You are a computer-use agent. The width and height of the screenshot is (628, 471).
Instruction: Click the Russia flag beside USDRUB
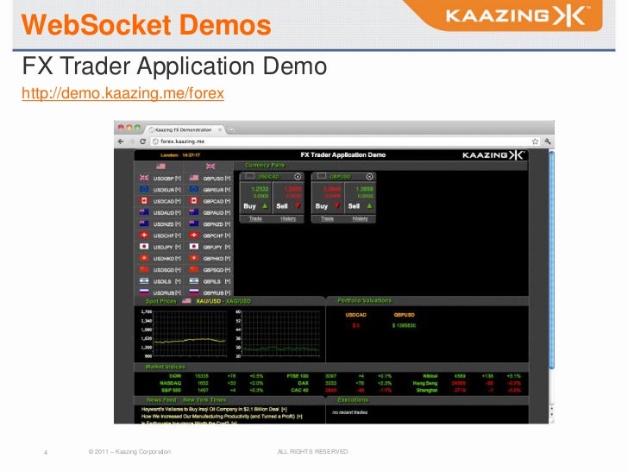(144, 292)
